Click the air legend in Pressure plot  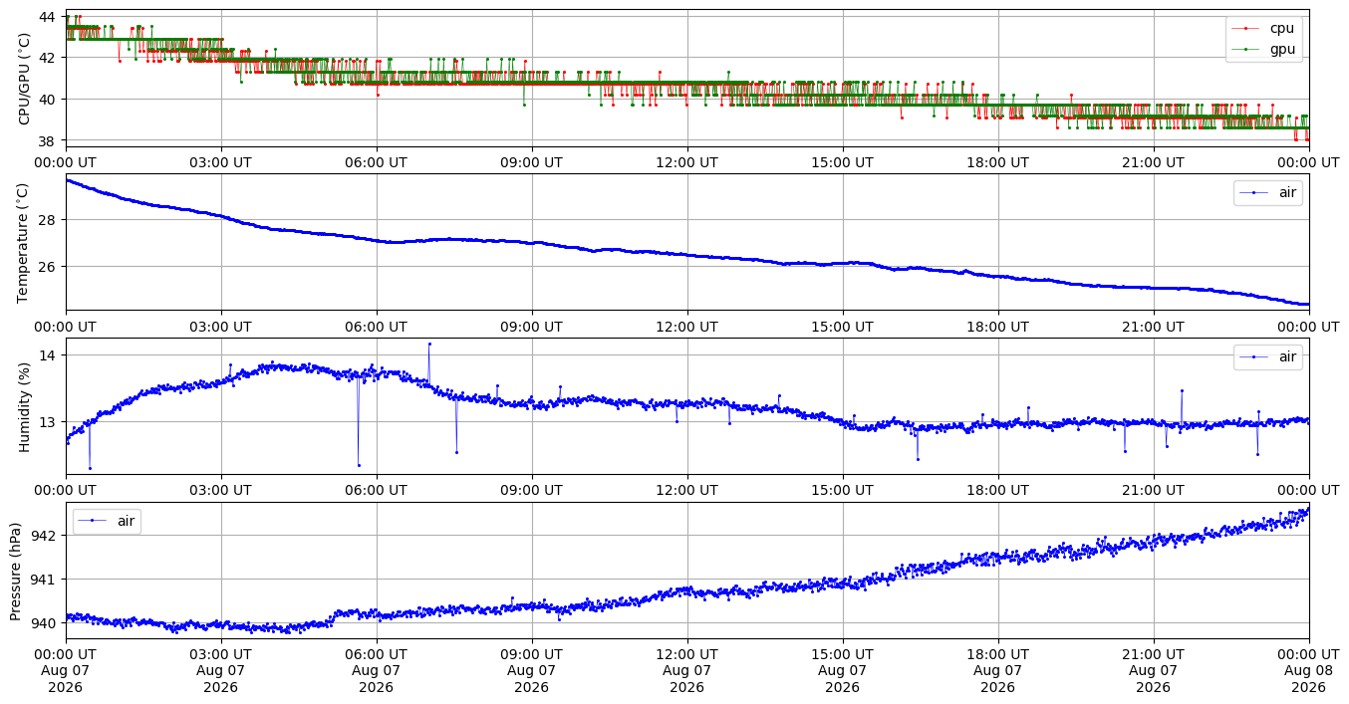107,521
